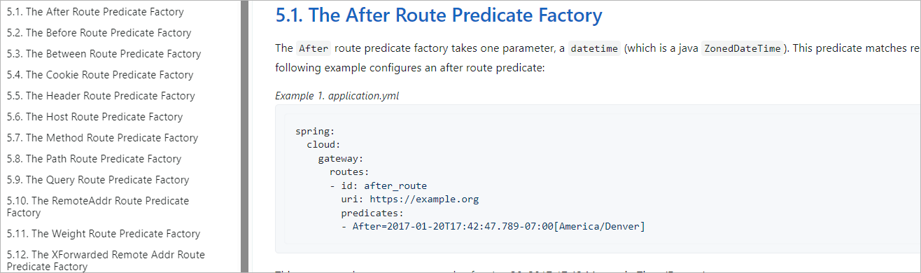The height and width of the screenshot is (273, 921).
Task: Jump to 5.7 The Method Route Predicate Factory
Action: (102, 138)
